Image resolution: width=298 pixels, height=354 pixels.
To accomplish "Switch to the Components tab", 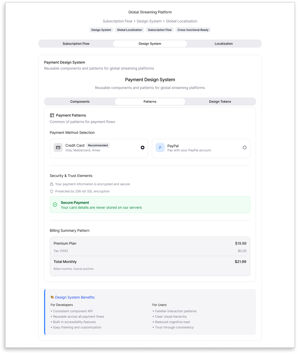I will (80, 102).
